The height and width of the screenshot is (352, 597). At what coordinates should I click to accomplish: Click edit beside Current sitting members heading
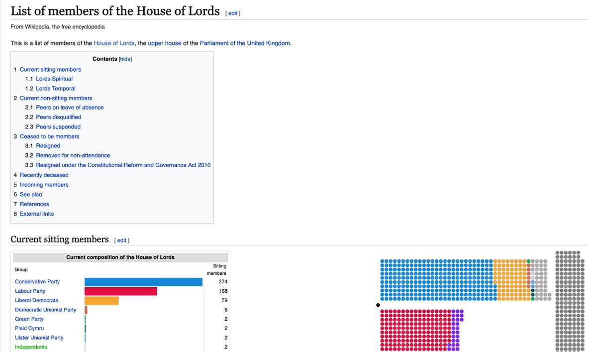(x=122, y=240)
